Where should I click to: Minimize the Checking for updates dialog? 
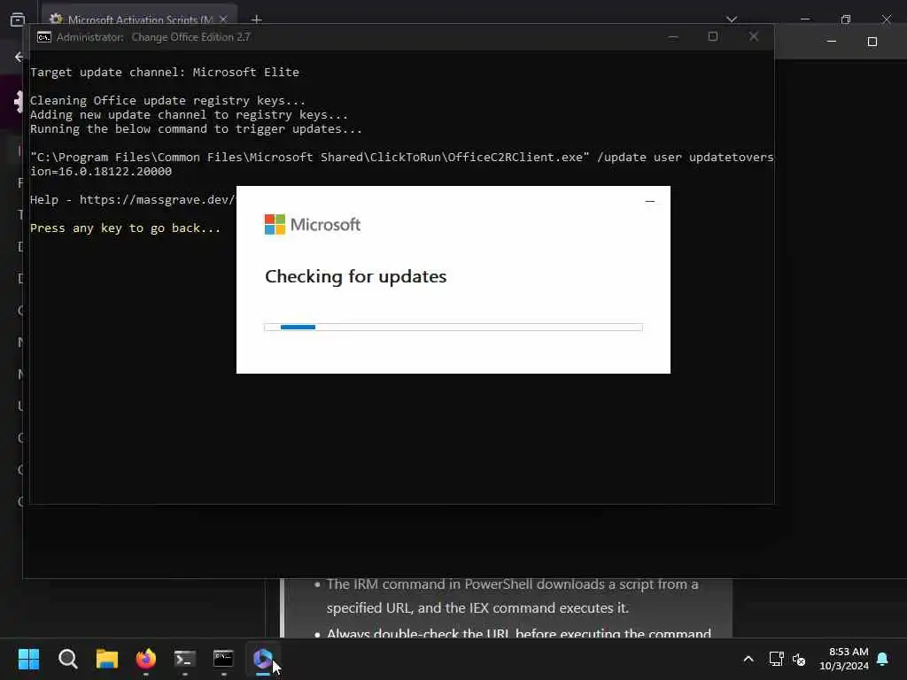pyautogui.click(x=649, y=201)
